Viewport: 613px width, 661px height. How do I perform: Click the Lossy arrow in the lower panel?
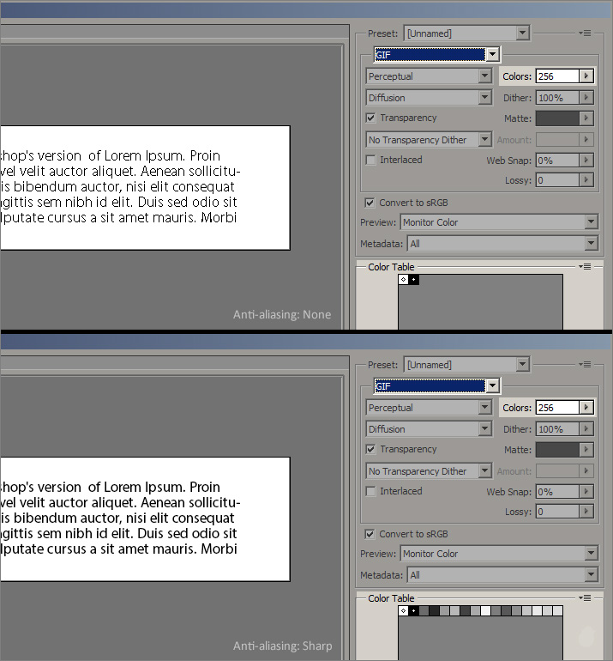tap(586, 512)
